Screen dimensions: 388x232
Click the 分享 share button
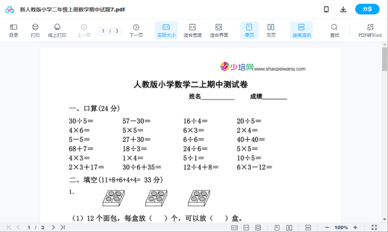tap(367, 9)
